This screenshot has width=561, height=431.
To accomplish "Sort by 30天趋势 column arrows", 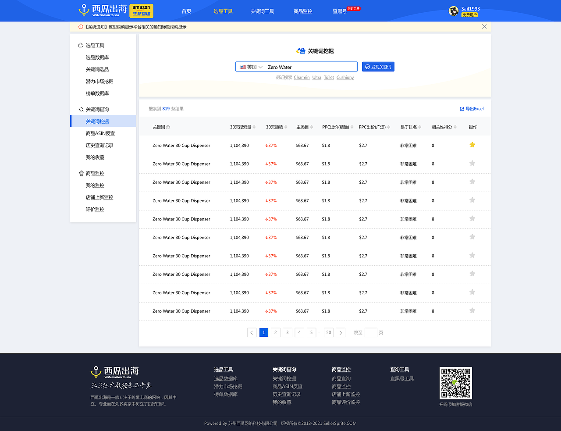I will (286, 127).
